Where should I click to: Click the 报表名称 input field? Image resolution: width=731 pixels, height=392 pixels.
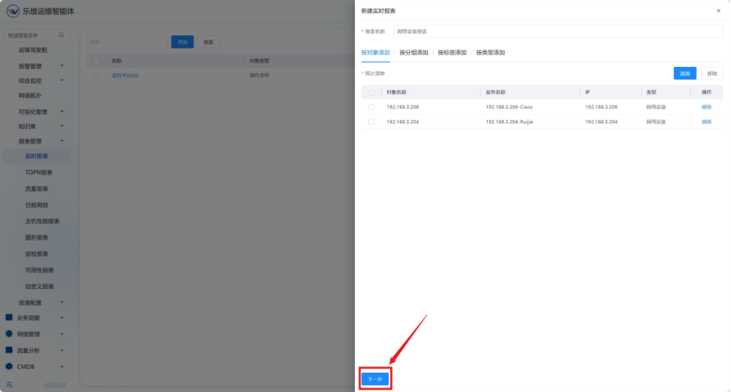point(558,32)
